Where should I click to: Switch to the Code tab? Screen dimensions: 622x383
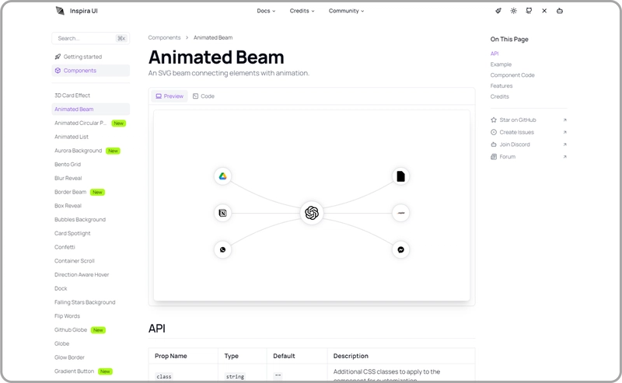coord(204,96)
